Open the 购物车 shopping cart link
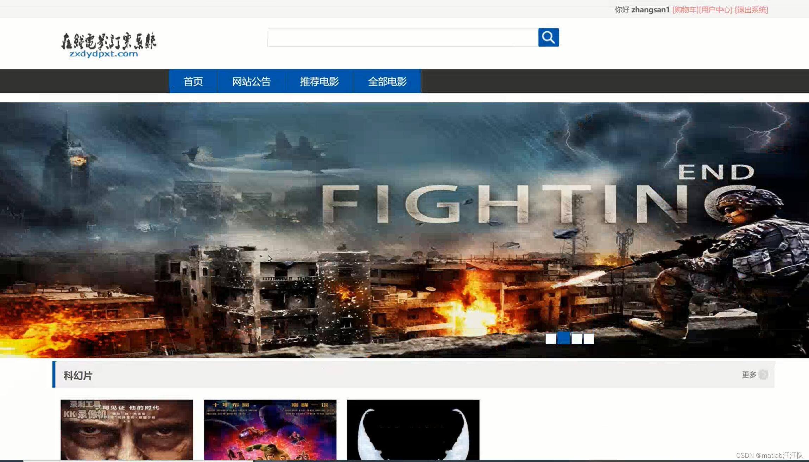 tap(685, 10)
